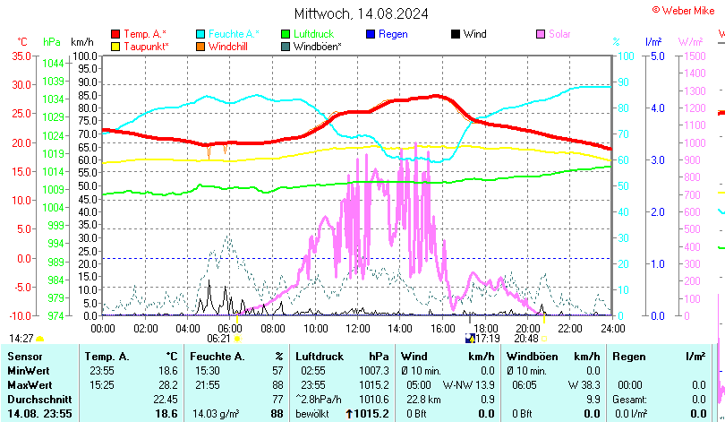Click the icon left of 17:19
Image resolution: width=725 pixels, height=422 pixels.
469,339
